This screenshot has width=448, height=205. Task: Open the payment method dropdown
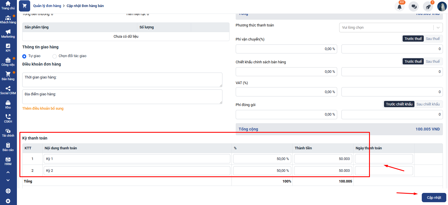[x=390, y=28]
